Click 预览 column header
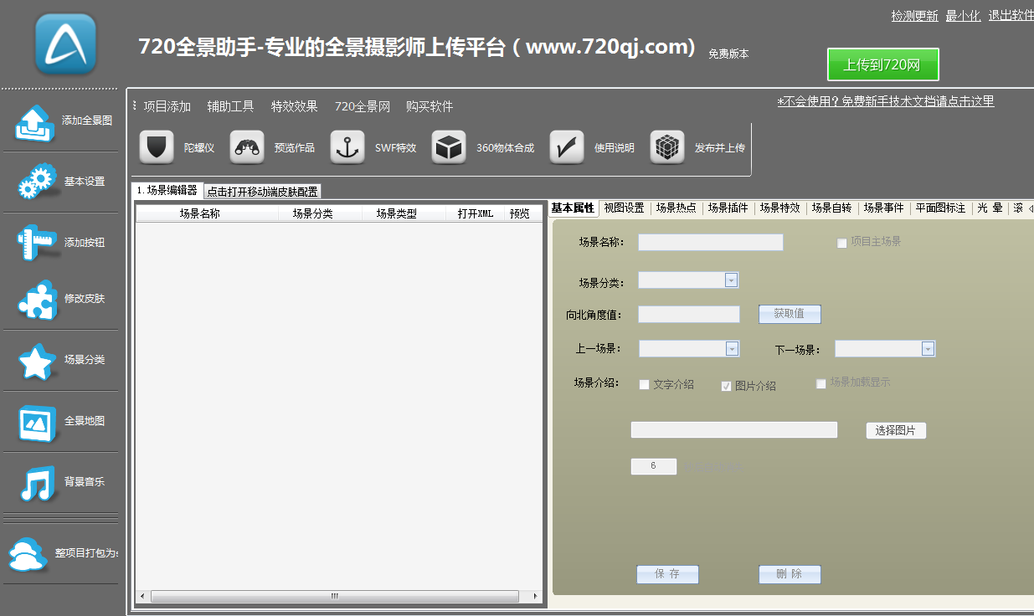 click(520, 213)
